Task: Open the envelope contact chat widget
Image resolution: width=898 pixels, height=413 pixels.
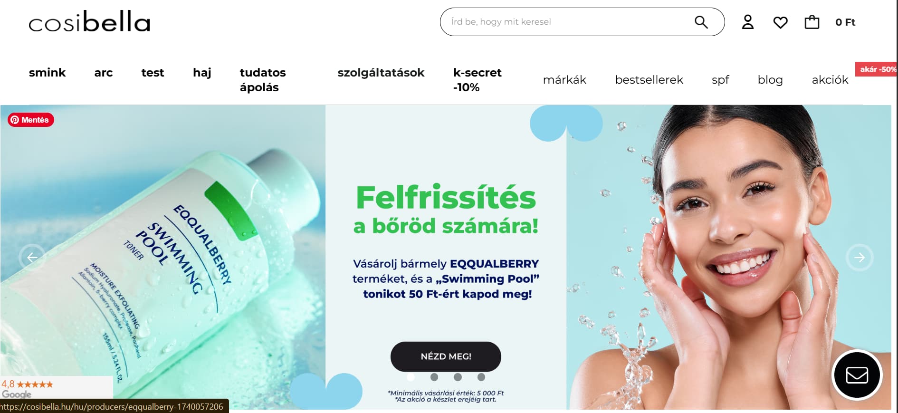Action: pyautogui.click(x=857, y=375)
